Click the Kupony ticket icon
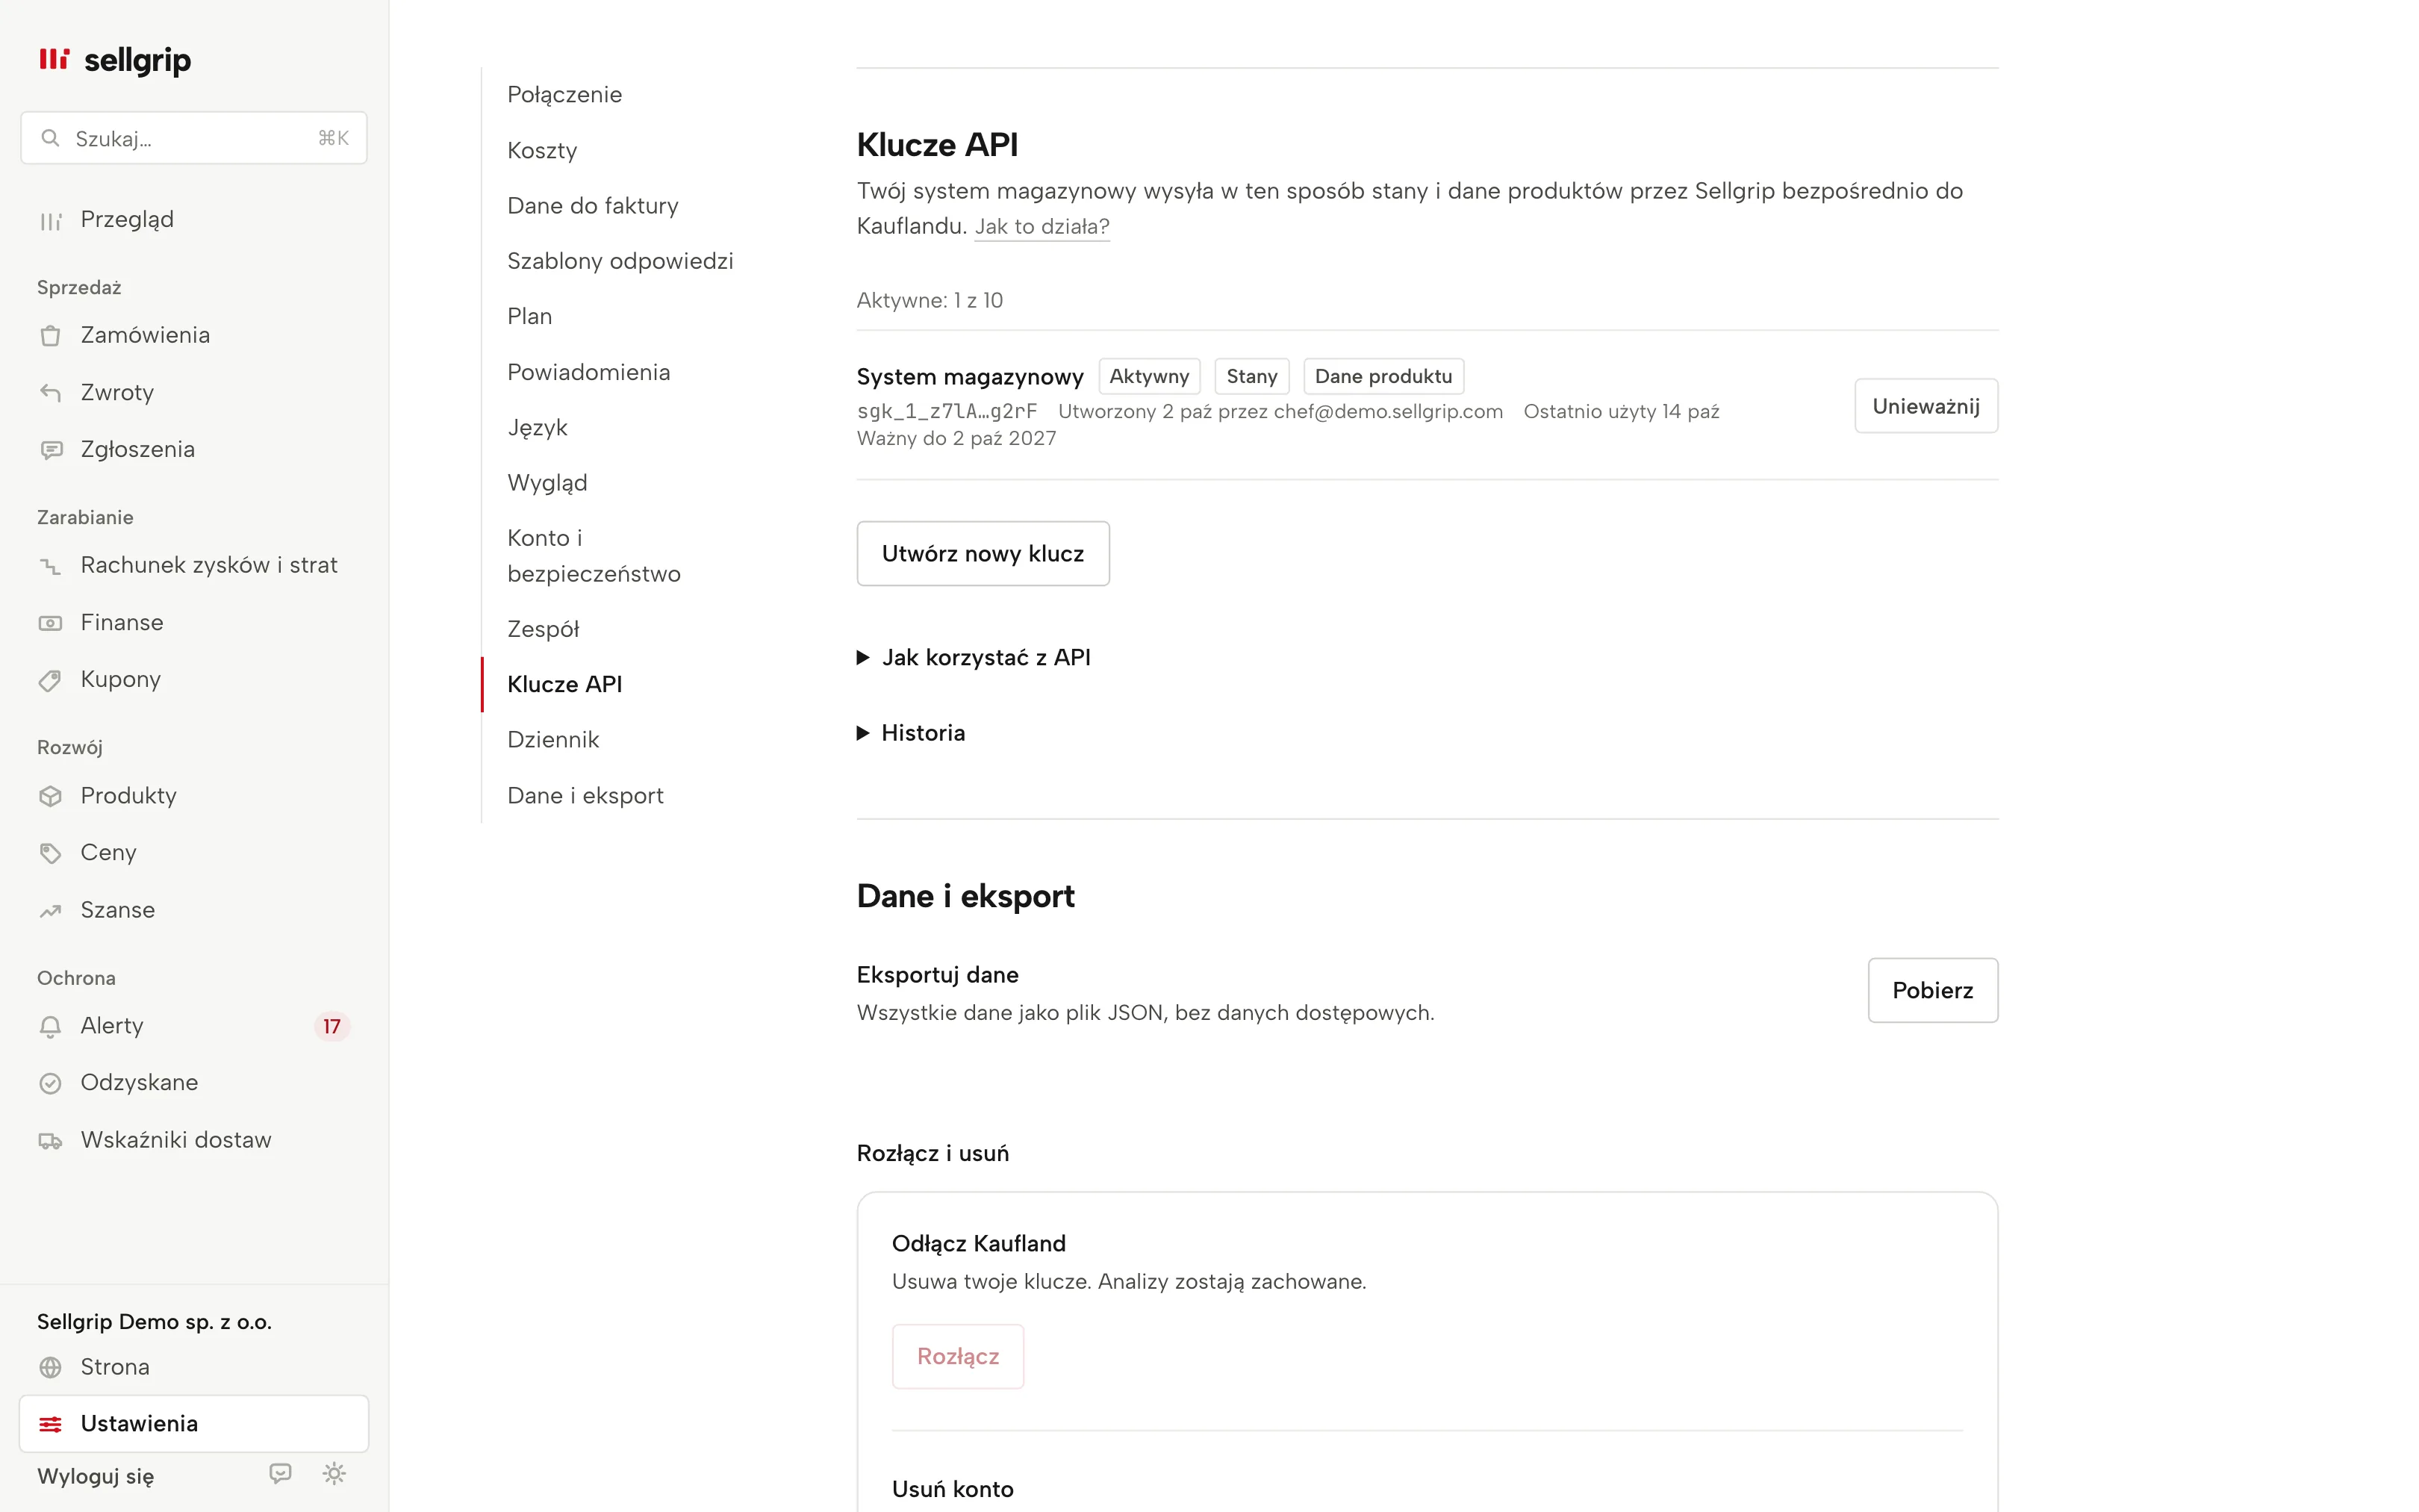This screenshot has height=1512, width=2419. [50, 680]
